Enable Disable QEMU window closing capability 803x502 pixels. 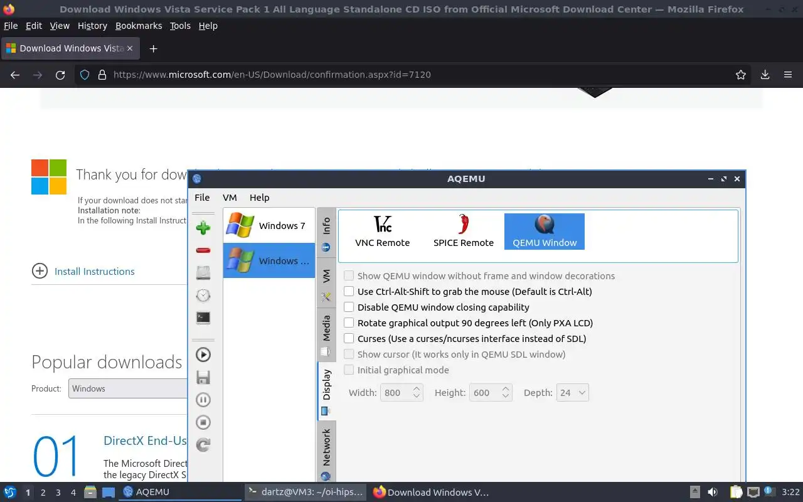[349, 307]
